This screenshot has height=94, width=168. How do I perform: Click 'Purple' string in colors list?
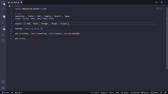click(x=64, y=24)
